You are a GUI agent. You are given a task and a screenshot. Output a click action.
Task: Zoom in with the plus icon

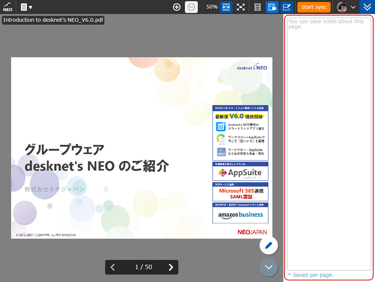click(177, 7)
